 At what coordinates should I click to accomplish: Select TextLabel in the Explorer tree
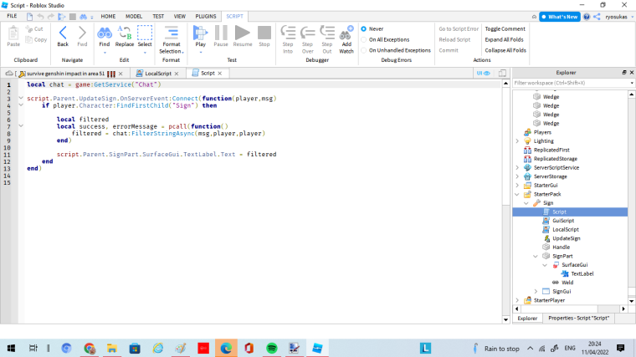point(581,273)
